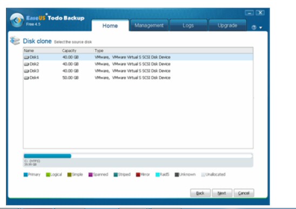Click the Free 4.5 version text
296x209 pixels.
33,24
